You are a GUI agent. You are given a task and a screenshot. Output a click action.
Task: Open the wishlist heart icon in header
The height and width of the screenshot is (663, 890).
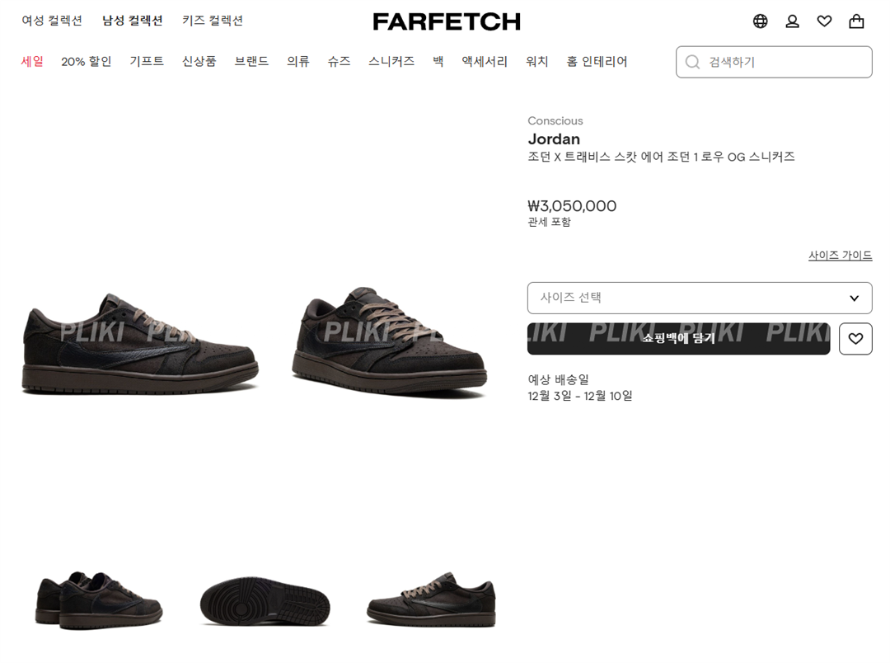pos(824,21)
